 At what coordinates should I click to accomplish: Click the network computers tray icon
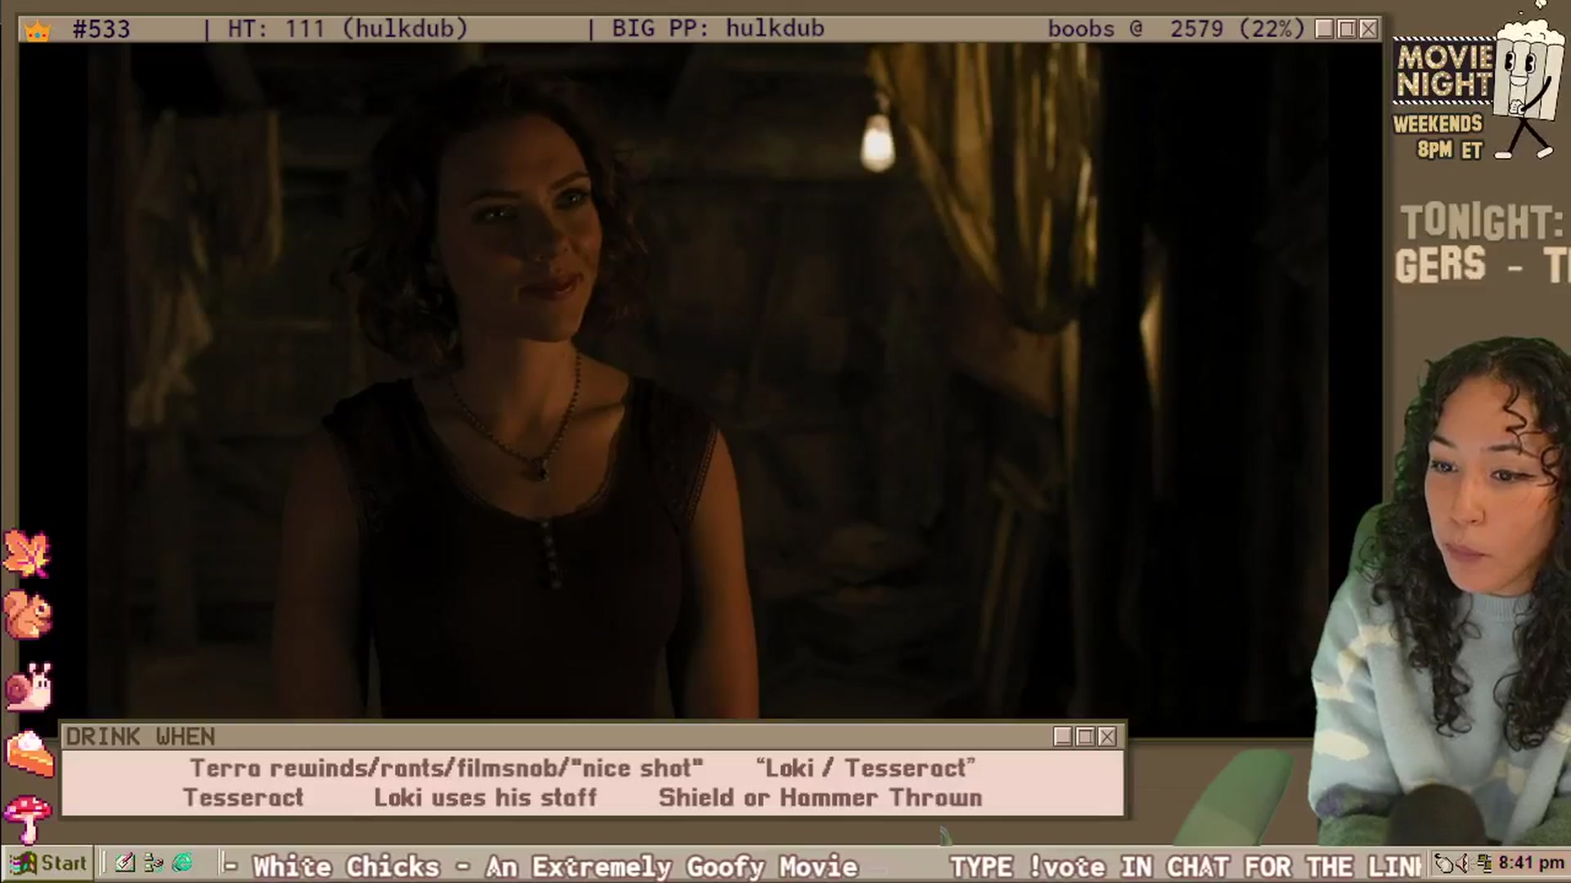(x=1483, y=863)
